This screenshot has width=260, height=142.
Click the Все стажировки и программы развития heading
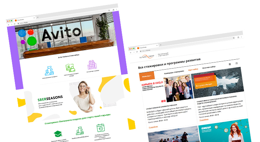(x=169, y=64)
